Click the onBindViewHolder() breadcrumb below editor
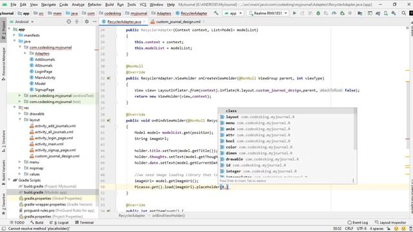413x232 pixels. (168, 215)
